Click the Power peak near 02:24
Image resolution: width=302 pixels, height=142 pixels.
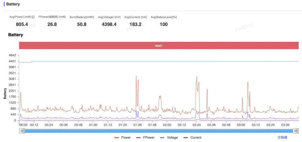point(197,77)
